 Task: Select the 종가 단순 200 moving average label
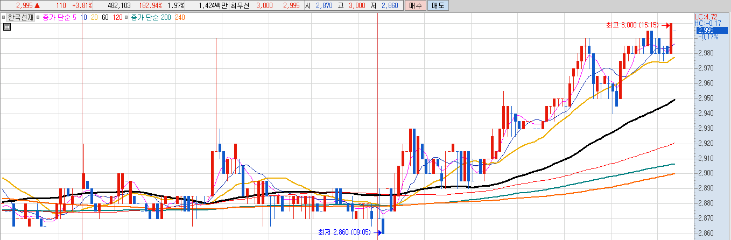click(x=152, y=17)
